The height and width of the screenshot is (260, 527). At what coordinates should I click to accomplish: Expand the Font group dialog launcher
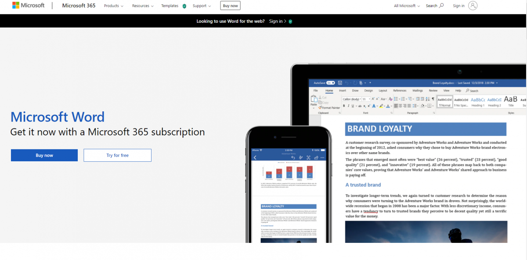tap(391, 113)
